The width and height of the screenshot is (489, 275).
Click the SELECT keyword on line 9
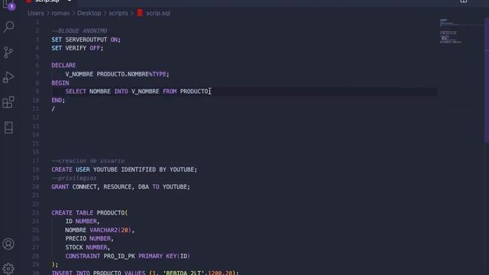pos(76,92)
